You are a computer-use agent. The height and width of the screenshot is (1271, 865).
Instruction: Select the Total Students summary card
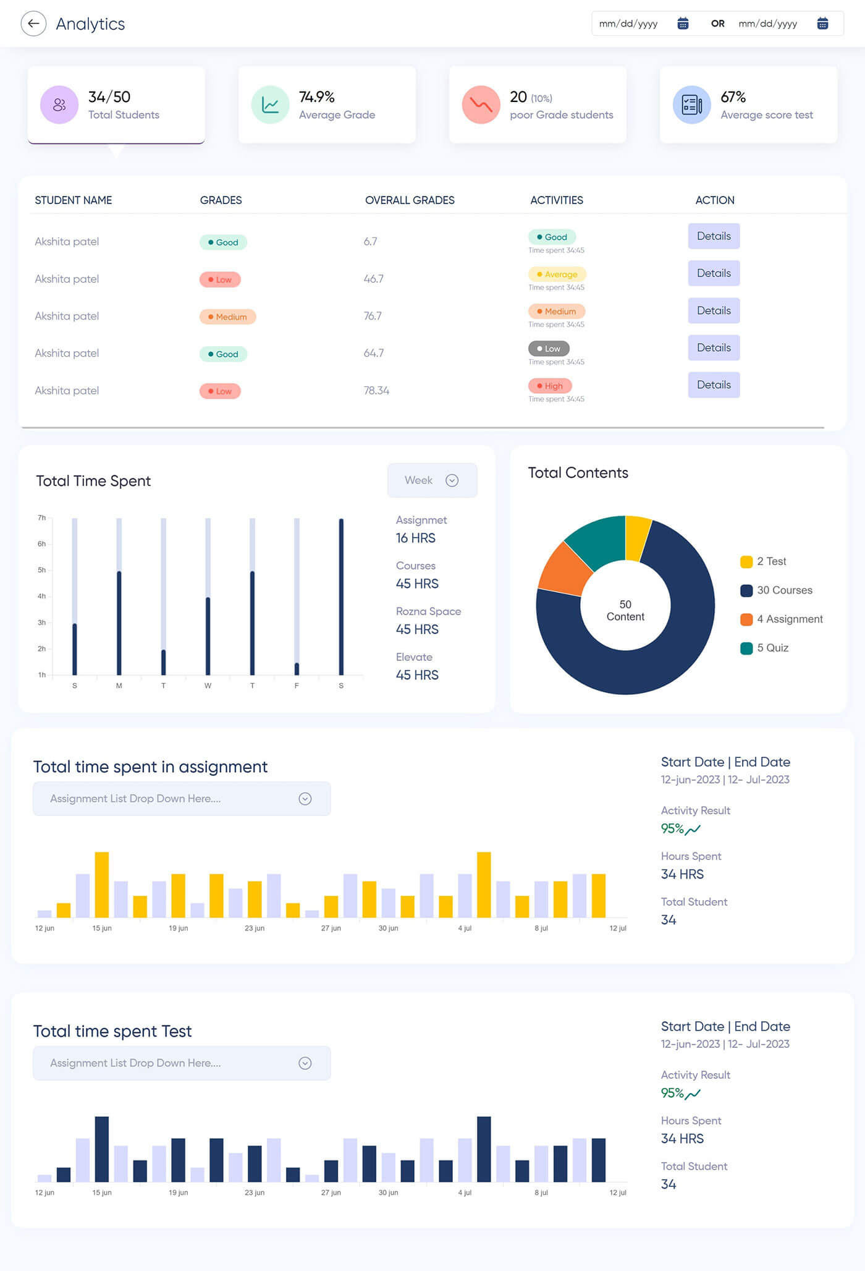[x=116, y=105]
